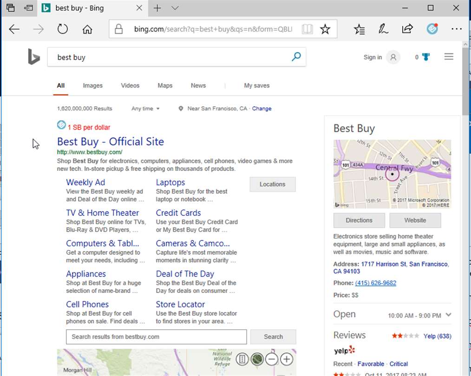471x376 pixels.
Task: Show tab previews chevron
Action: (x=175, y=8)
